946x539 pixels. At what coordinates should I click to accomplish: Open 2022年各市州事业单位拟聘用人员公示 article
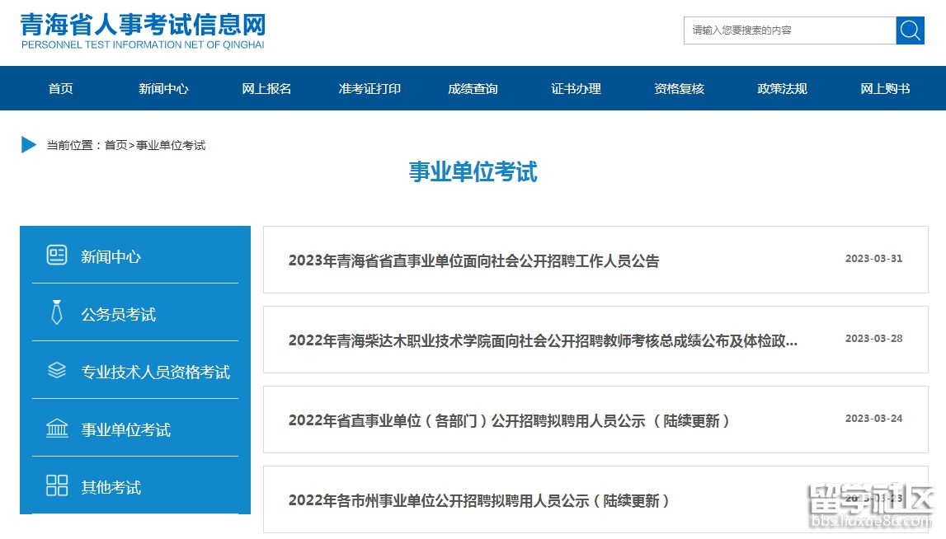coord(478,500)
